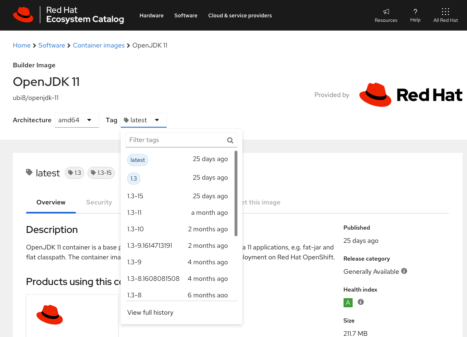Screen dimensions: 467x337
Task: Click the green A health index badge
Action: 348,302
